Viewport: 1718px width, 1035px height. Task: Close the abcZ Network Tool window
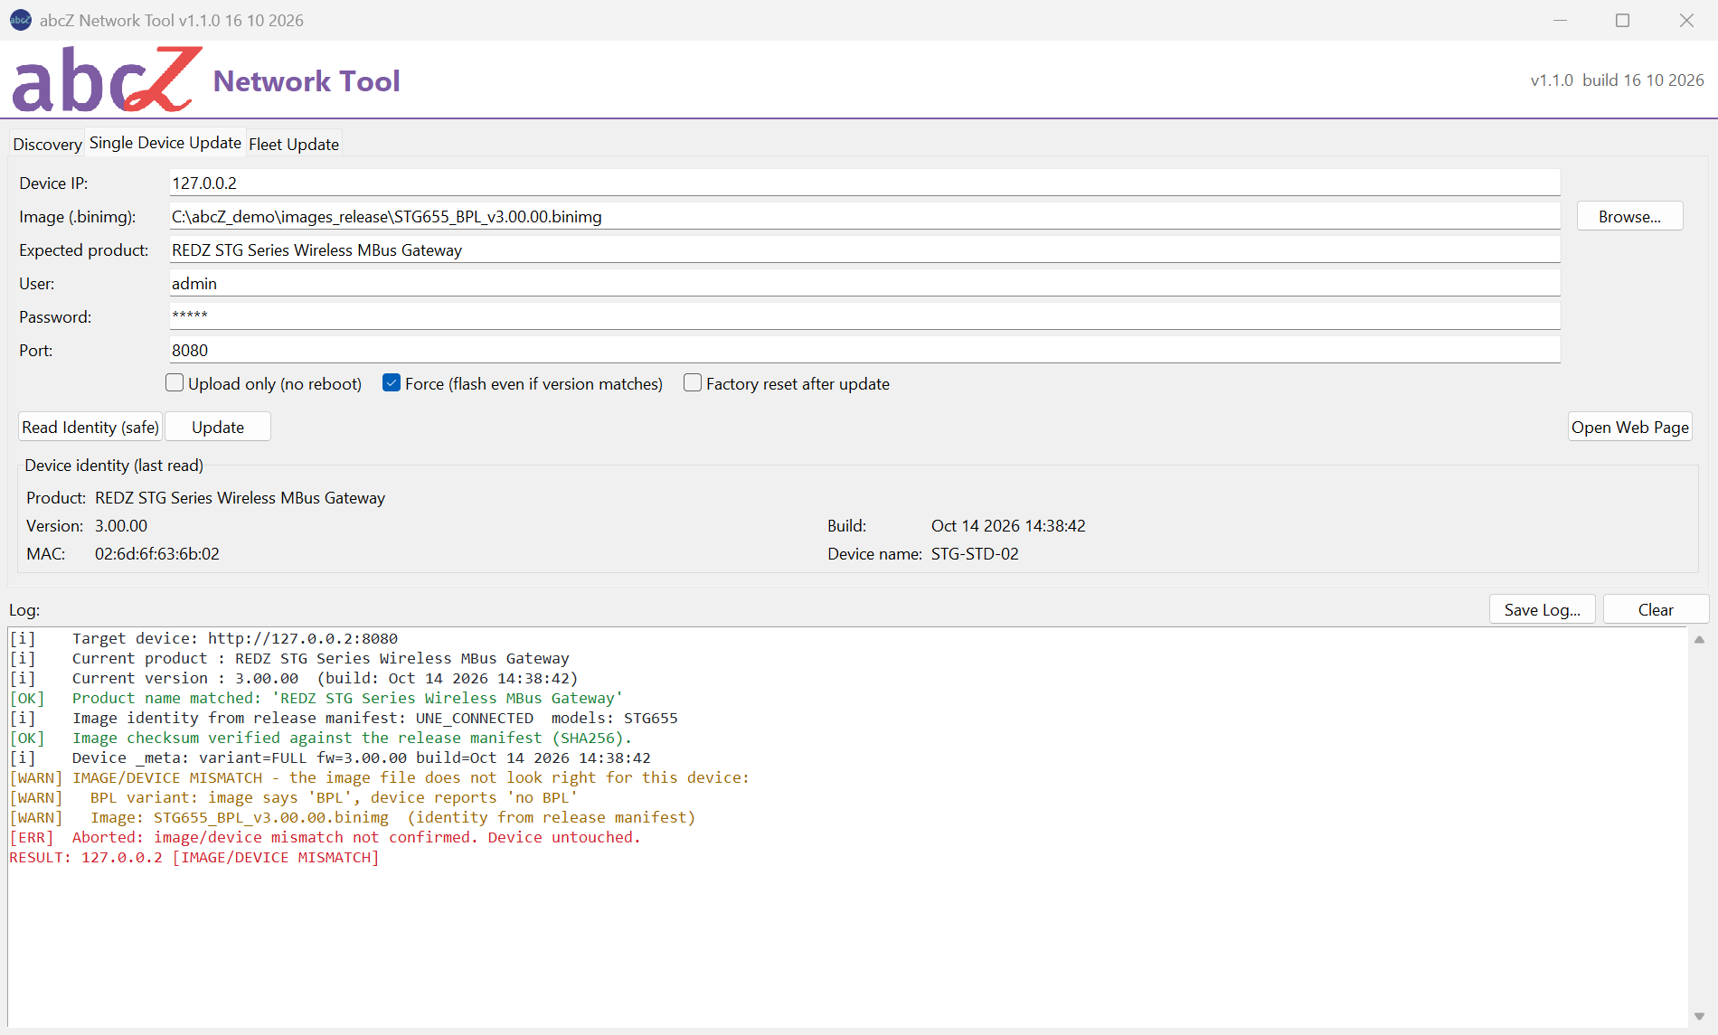(1686, 20)
